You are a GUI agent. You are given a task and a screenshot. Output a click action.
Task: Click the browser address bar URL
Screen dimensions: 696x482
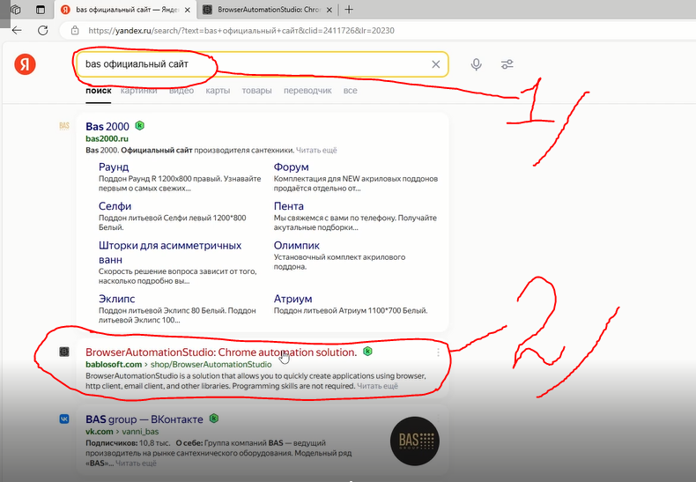tap(241, 31)
